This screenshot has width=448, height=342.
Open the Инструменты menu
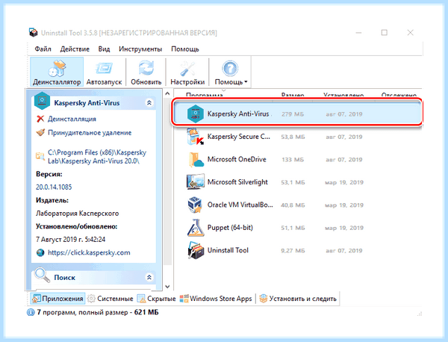(x=140, y=49)
